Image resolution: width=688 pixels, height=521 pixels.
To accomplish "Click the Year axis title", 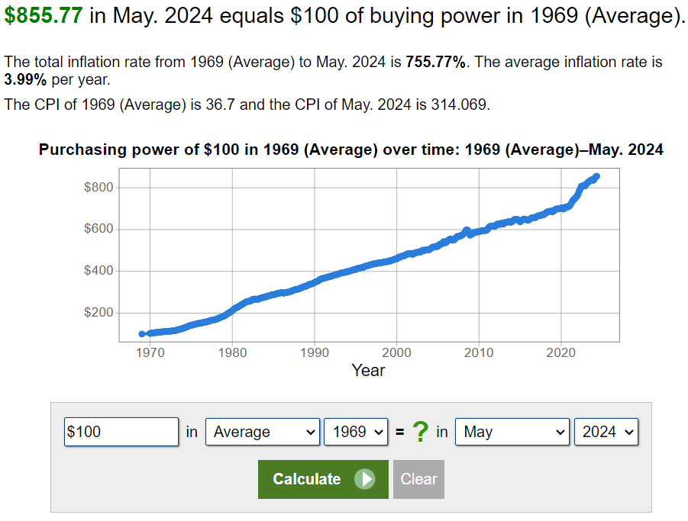I will (x=368, y=371).
